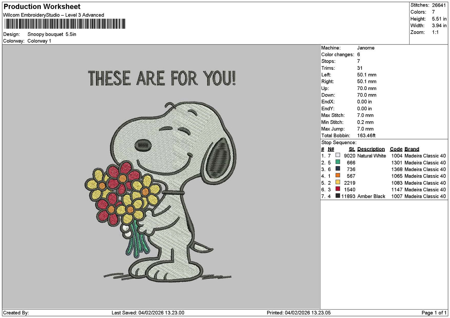Image resolution: width=450 pixels, height=318 pixels.
Task: Click the 'THESE ARE FOR YOU!' stitched lettering
Action: (162, 78)
